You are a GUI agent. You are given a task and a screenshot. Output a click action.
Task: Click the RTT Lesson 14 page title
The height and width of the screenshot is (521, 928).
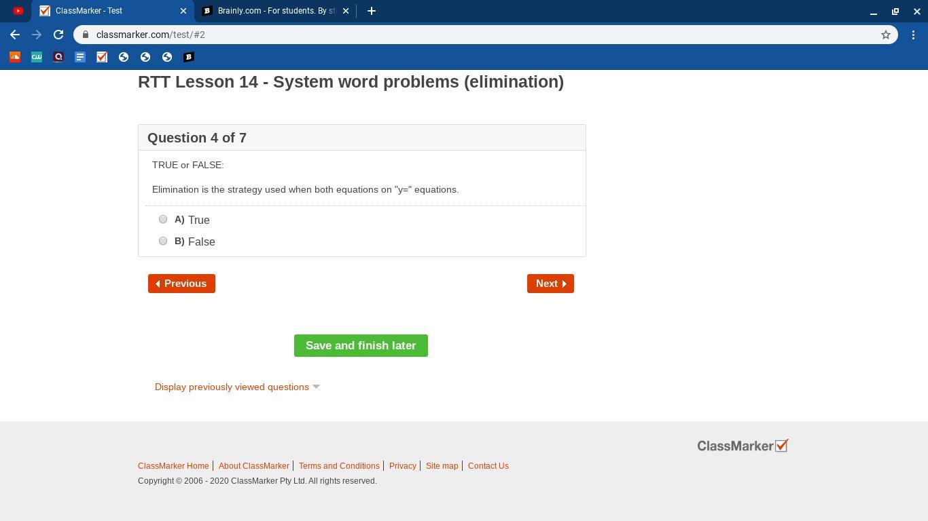coord(351,82)
